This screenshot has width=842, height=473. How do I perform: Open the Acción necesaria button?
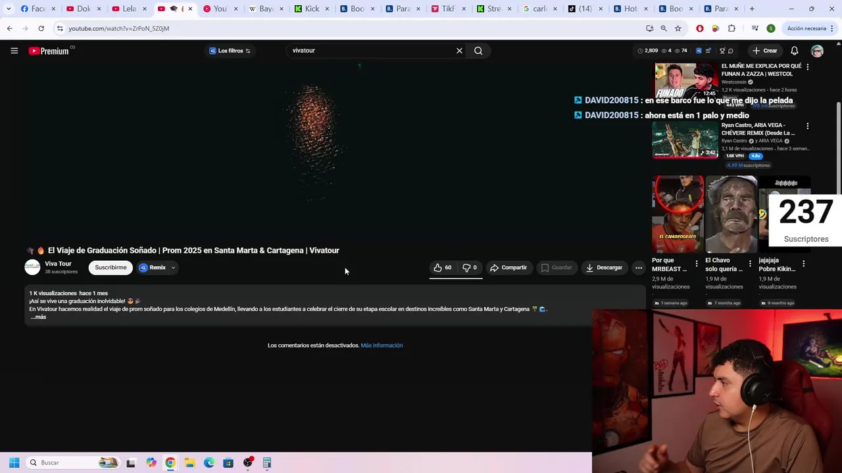(806, 28)
